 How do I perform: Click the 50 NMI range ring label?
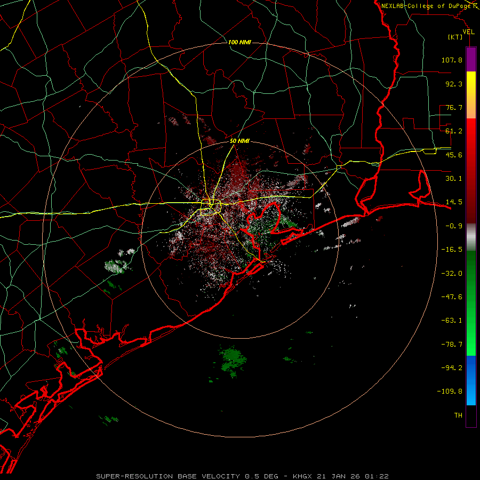239,141
